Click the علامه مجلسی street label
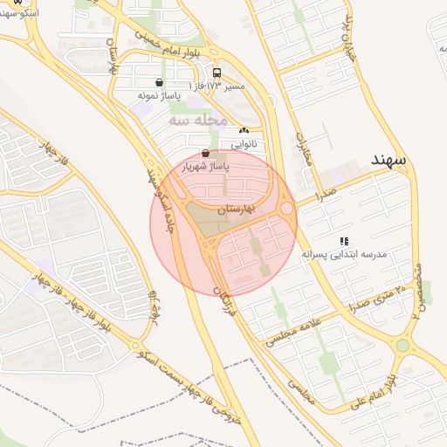The image size is (447, 447). (293, 333)
